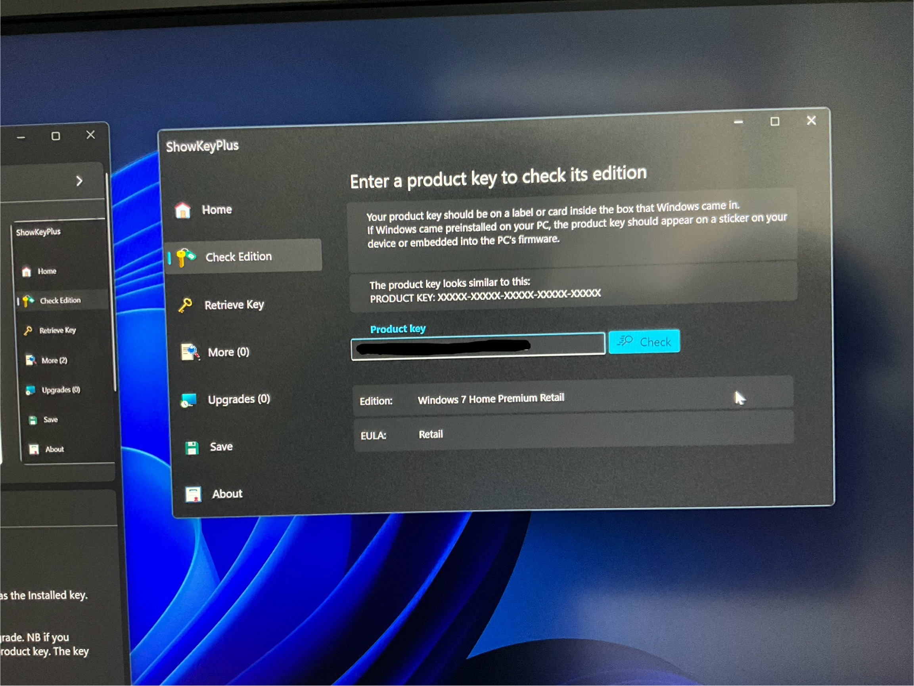Click the Check Edition key icon
The image size is (914, 686).
pyautogui.click(x=186, y=257)
